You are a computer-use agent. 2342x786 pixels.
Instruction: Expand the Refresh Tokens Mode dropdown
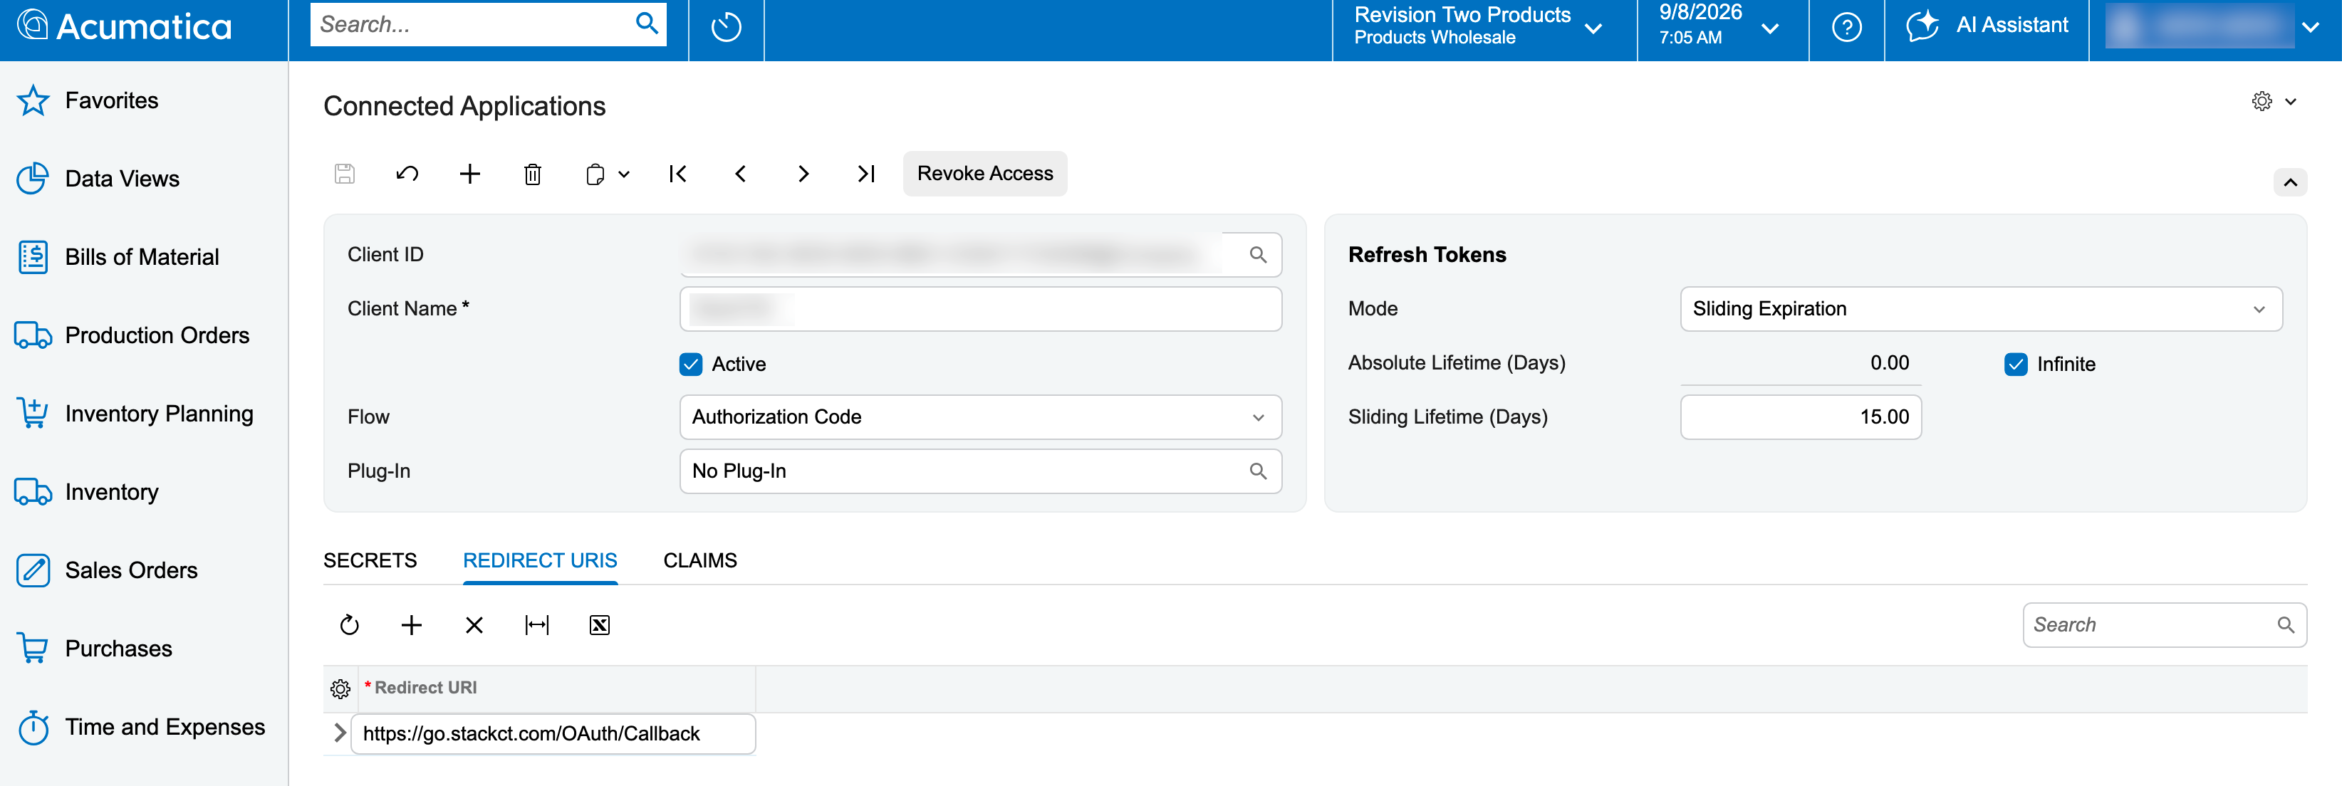point(1980,309)
